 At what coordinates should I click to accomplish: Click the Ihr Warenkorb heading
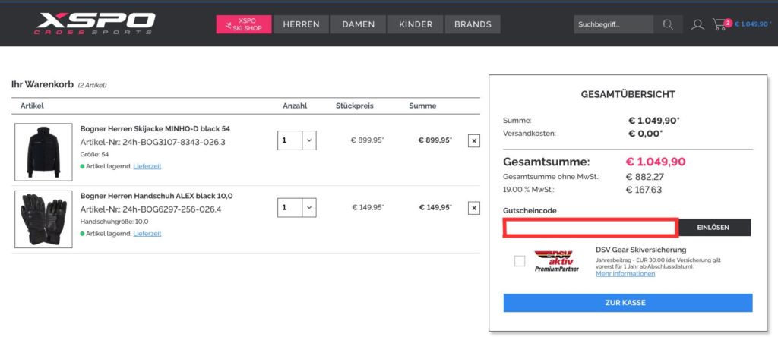tap(43, 85)
